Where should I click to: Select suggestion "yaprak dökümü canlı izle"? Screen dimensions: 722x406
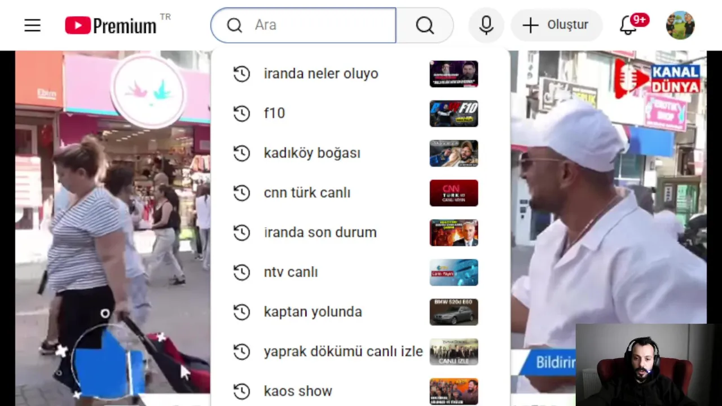360,352
